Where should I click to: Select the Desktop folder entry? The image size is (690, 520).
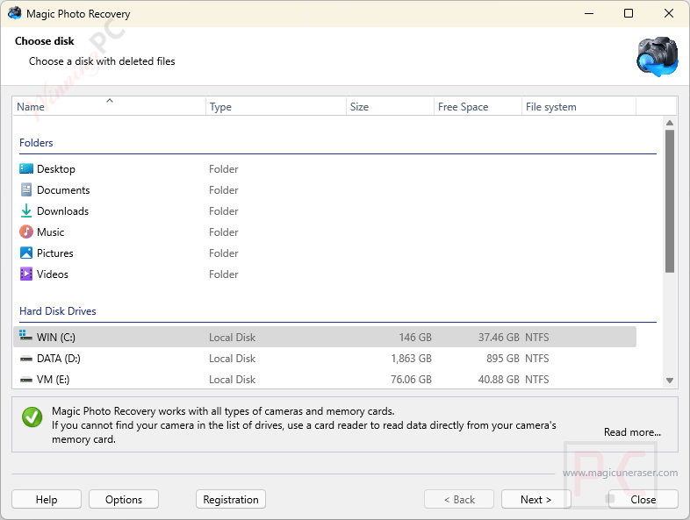325,168
